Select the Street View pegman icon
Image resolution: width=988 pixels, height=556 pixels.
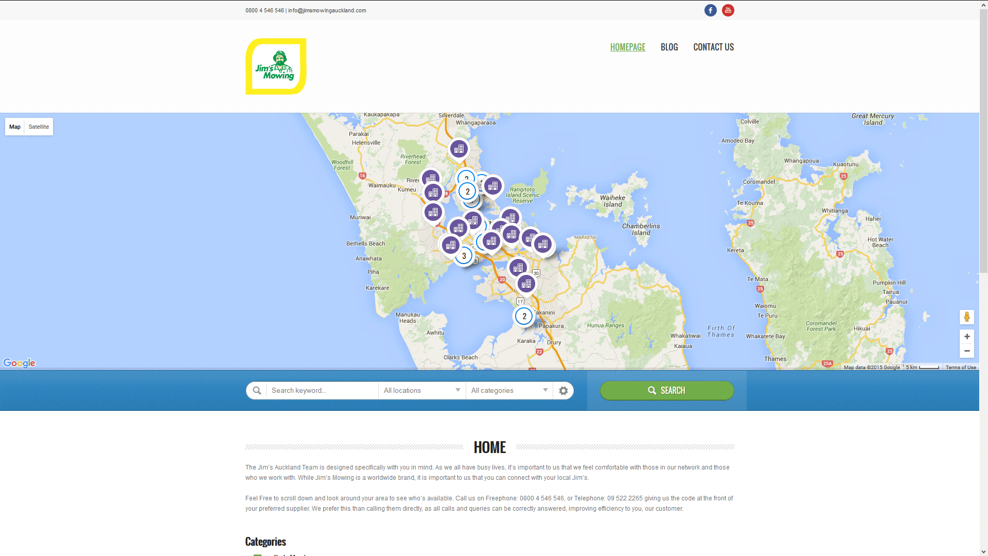click(966, 317)
